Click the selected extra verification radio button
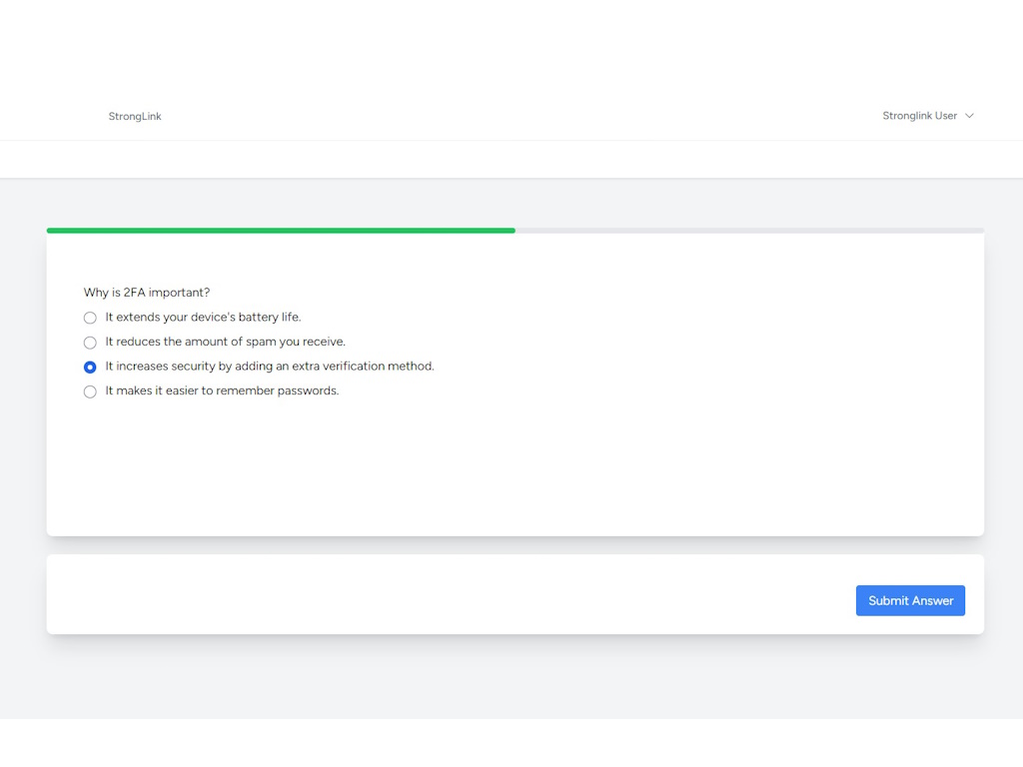1023x767 pixels. [90, 367]
